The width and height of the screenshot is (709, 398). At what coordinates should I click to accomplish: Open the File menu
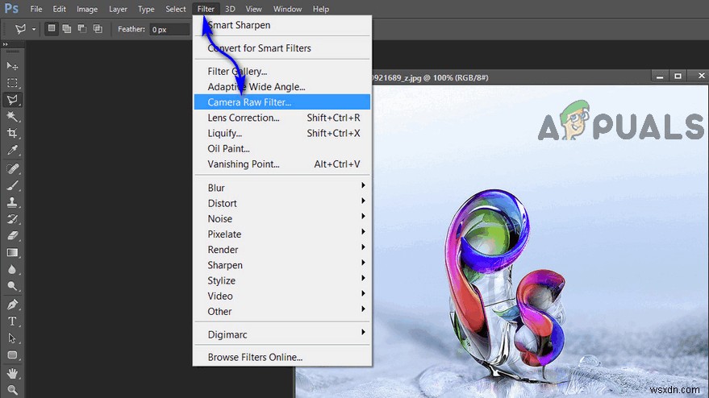pos(36,9)
